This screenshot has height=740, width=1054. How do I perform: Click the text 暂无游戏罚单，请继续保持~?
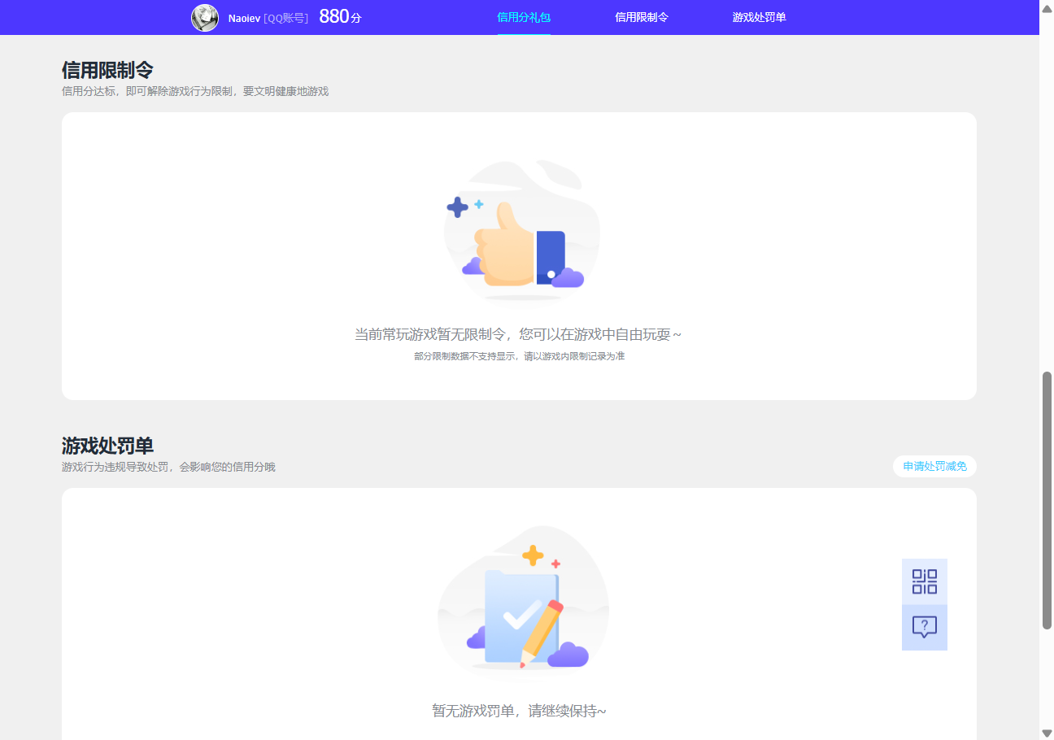pyautogui.click(x=519, y=711)
